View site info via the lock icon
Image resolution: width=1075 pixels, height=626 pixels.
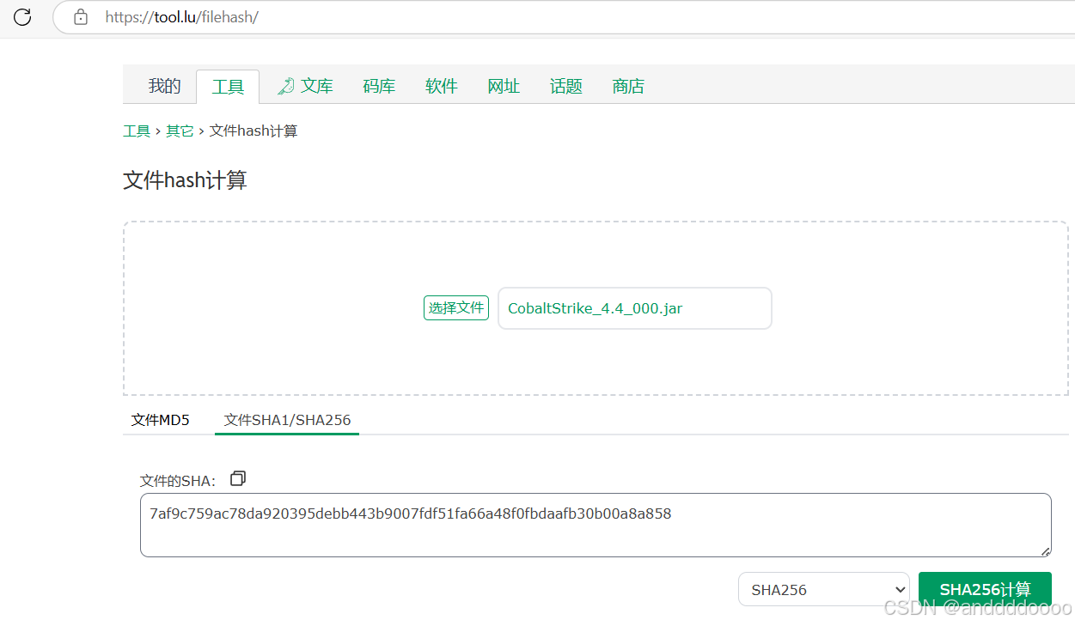point(81,16)
